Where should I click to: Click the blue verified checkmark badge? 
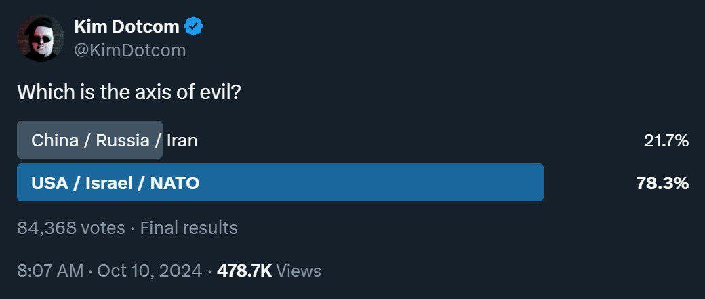click(195, 27)
